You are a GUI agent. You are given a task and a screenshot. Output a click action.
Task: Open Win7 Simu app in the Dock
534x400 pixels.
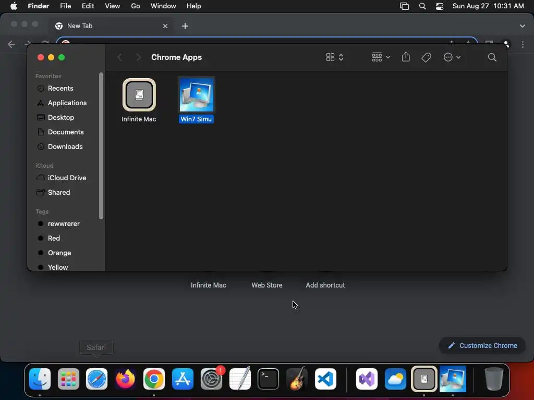point(453,379)
